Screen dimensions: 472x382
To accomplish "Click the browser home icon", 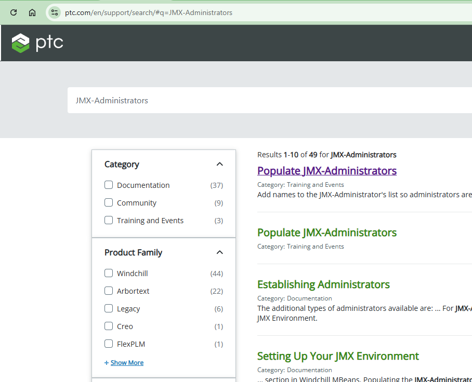I will 32,12.
